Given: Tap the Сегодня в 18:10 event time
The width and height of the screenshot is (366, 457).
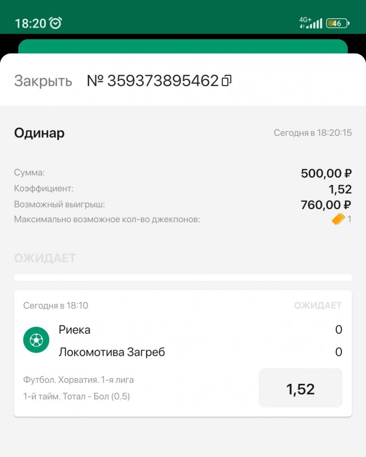Looking at the screenshot, I should tap(56, 306).
